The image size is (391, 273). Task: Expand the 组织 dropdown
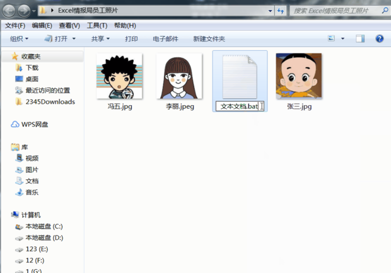tap(19, 39)
